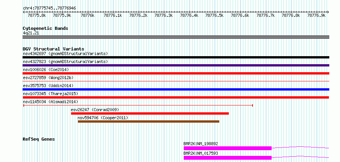Click the BMP2K|NM_198892 gene label

coord(201,144)
